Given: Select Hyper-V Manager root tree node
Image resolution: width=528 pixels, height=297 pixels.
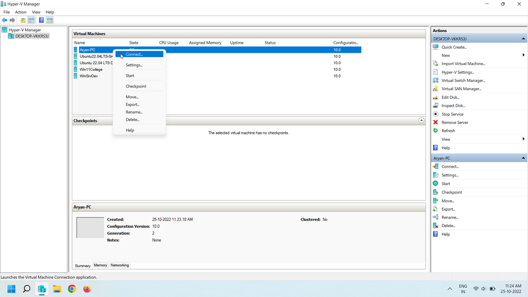Looking at the screenshot, I should coord(25,30).
